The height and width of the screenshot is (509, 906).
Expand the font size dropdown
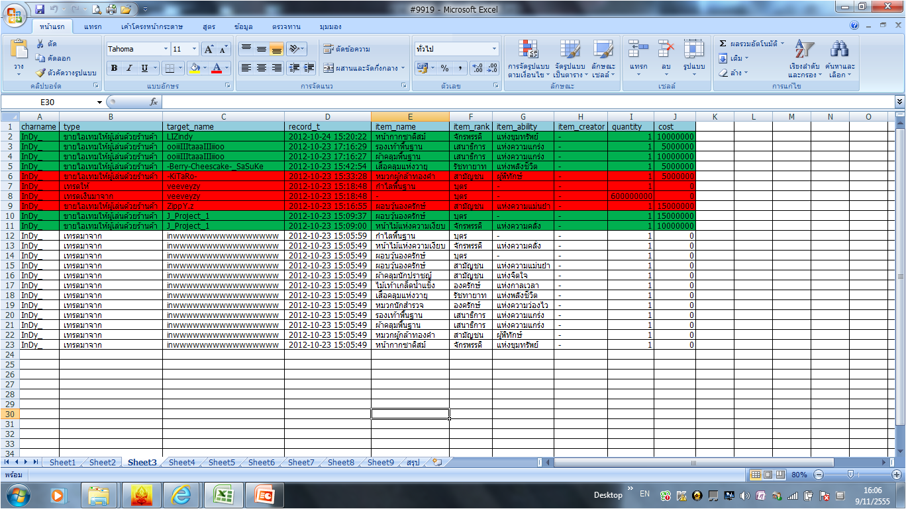(194, 49)
